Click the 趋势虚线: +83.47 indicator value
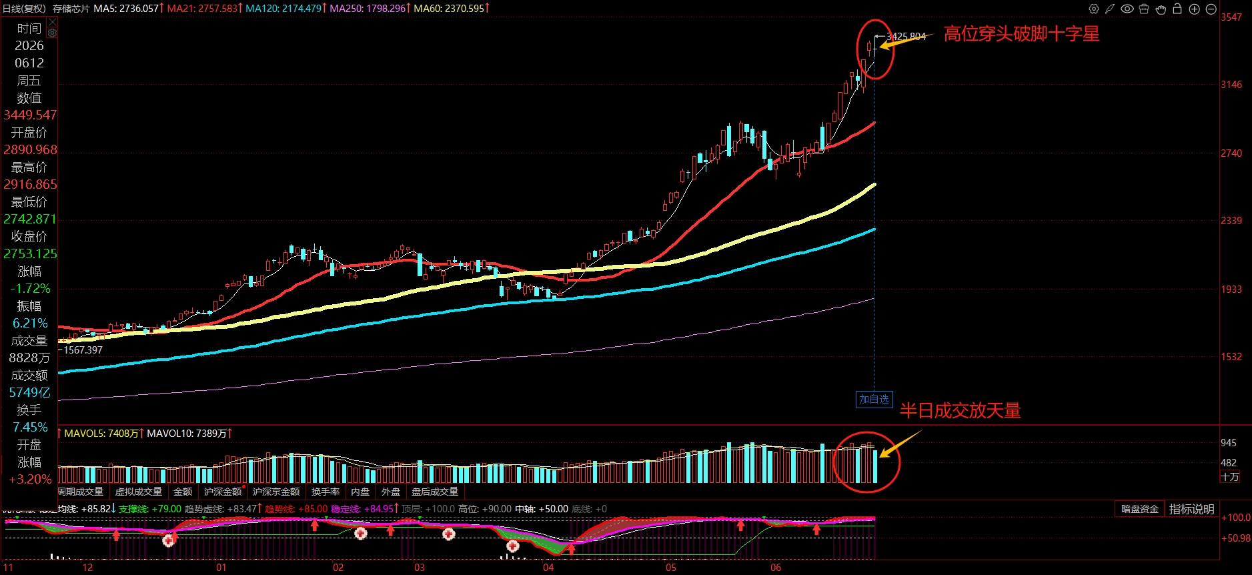Image resolution: width=1252 pixels, height=575 pixels. (221, 509)
